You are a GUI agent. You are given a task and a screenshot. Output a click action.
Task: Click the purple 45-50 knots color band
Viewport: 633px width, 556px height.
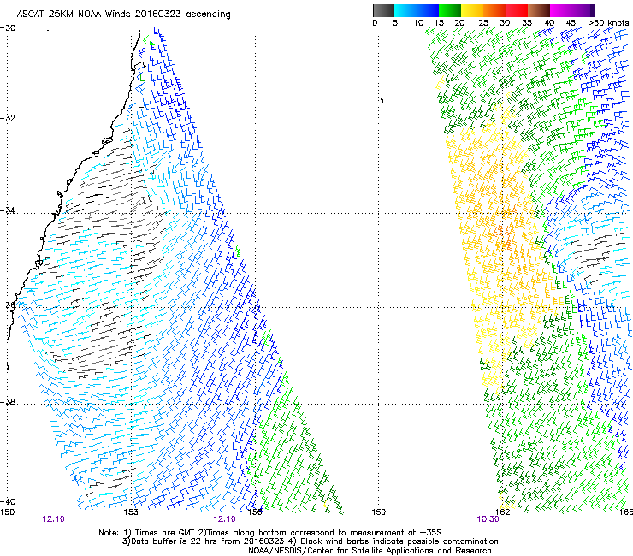click(583, 10)
